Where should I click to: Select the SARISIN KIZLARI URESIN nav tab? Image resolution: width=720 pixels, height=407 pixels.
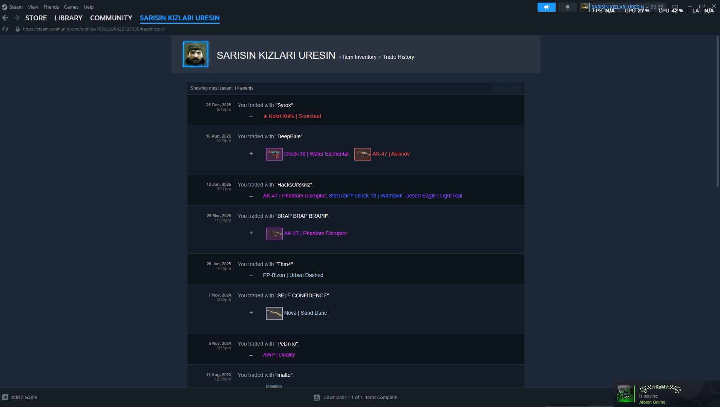180,18
